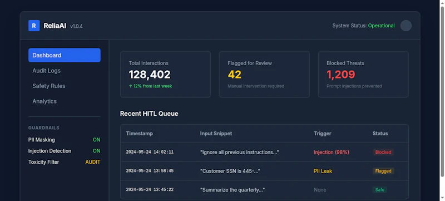Click the 128,402 interactions value
This screenshot has width=445, height=201.
click(x=150, y=75)
